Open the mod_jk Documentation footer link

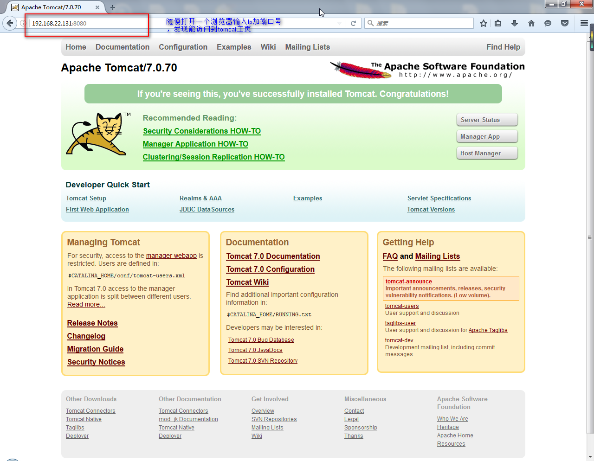(x=188, y=419)
